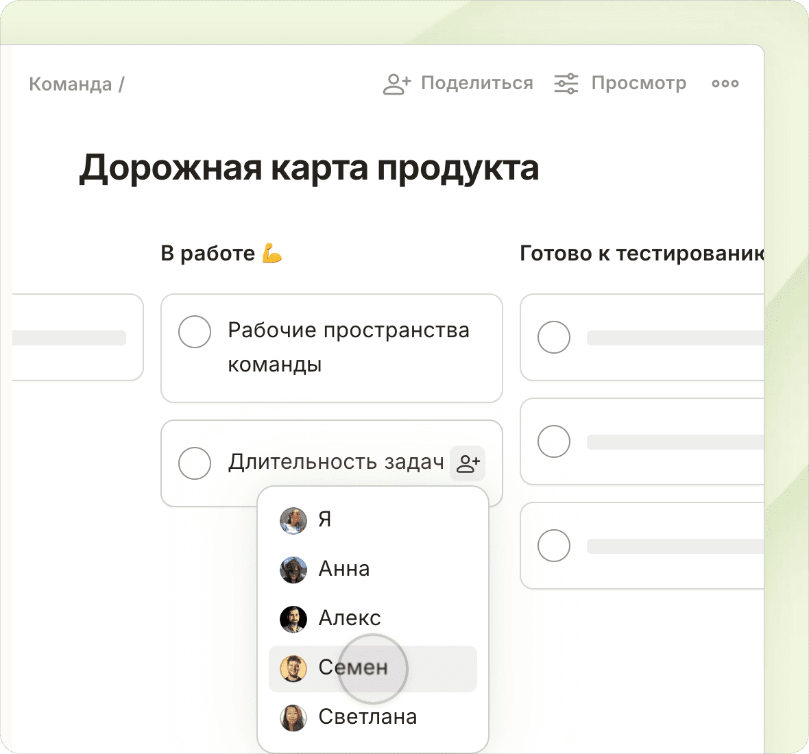The height and width of the screenshot is (754, 809).
Task: Tick first task circle in Готово к тестированию
Action: pos(554,337)
